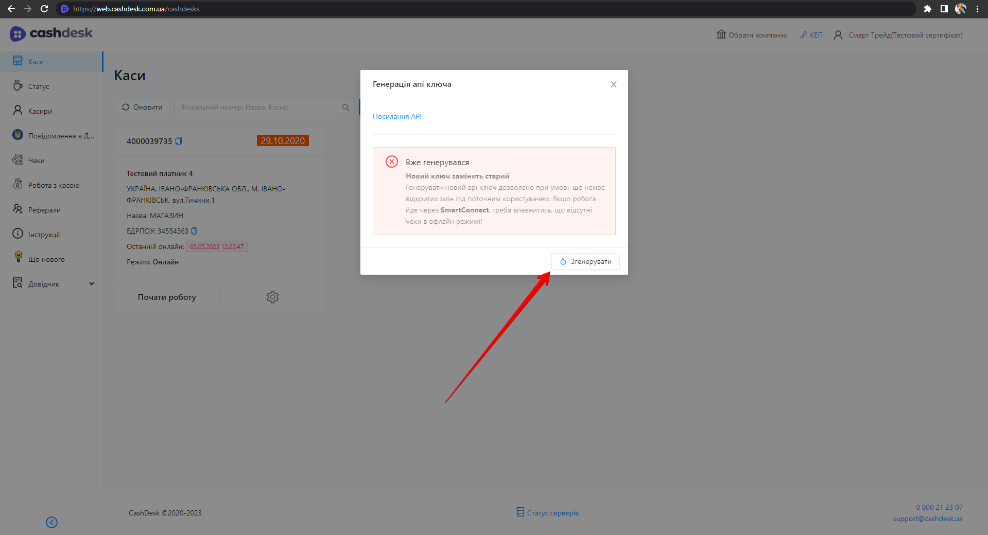Viewport: 988px width, 535px height.
Task: Close the API key generation dialog
Action: coord(613,84)
